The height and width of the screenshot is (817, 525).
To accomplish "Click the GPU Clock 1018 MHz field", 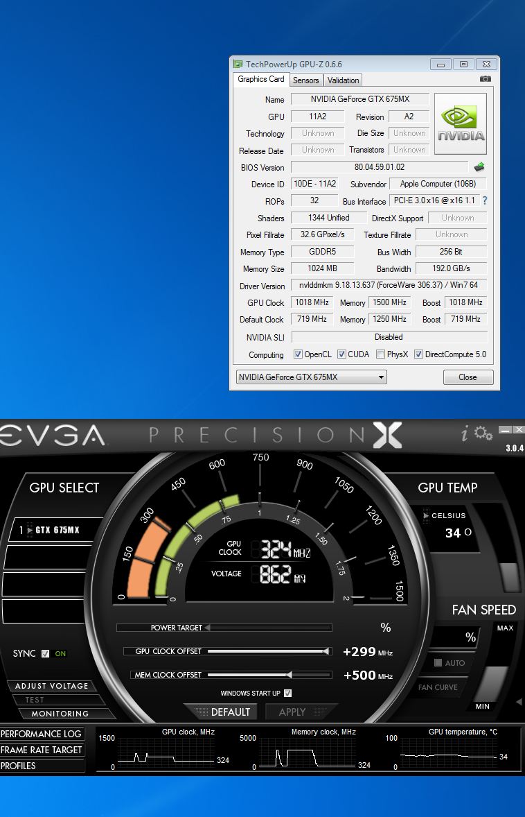I will point(312,302).
